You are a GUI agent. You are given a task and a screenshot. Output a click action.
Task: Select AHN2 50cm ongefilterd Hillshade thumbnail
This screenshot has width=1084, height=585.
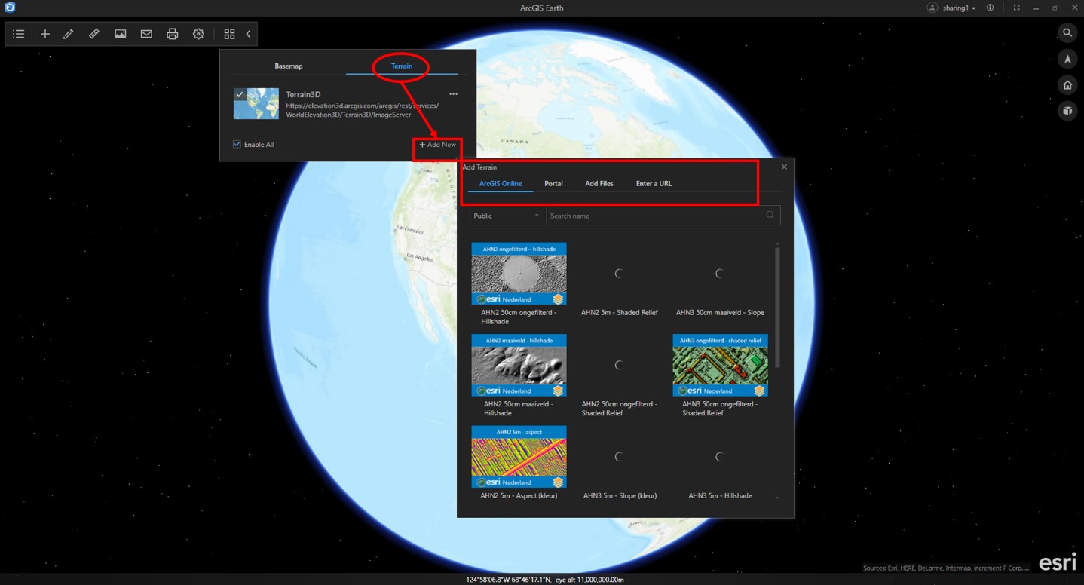click(519, 273)
